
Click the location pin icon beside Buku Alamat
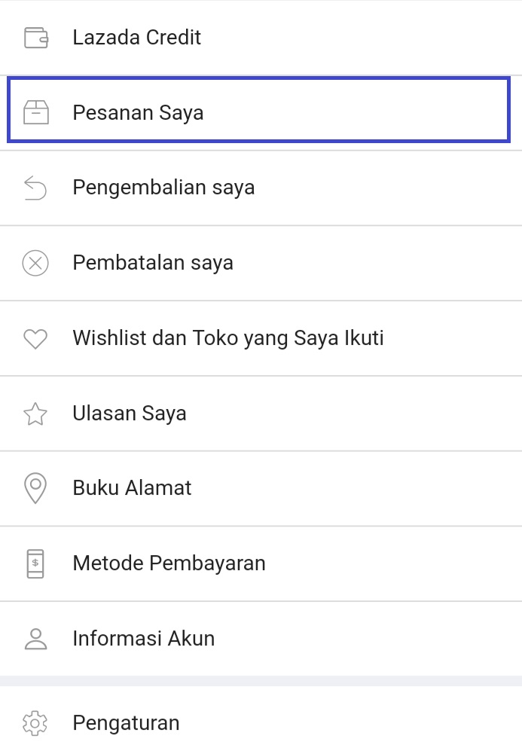(x=36, y=488)
